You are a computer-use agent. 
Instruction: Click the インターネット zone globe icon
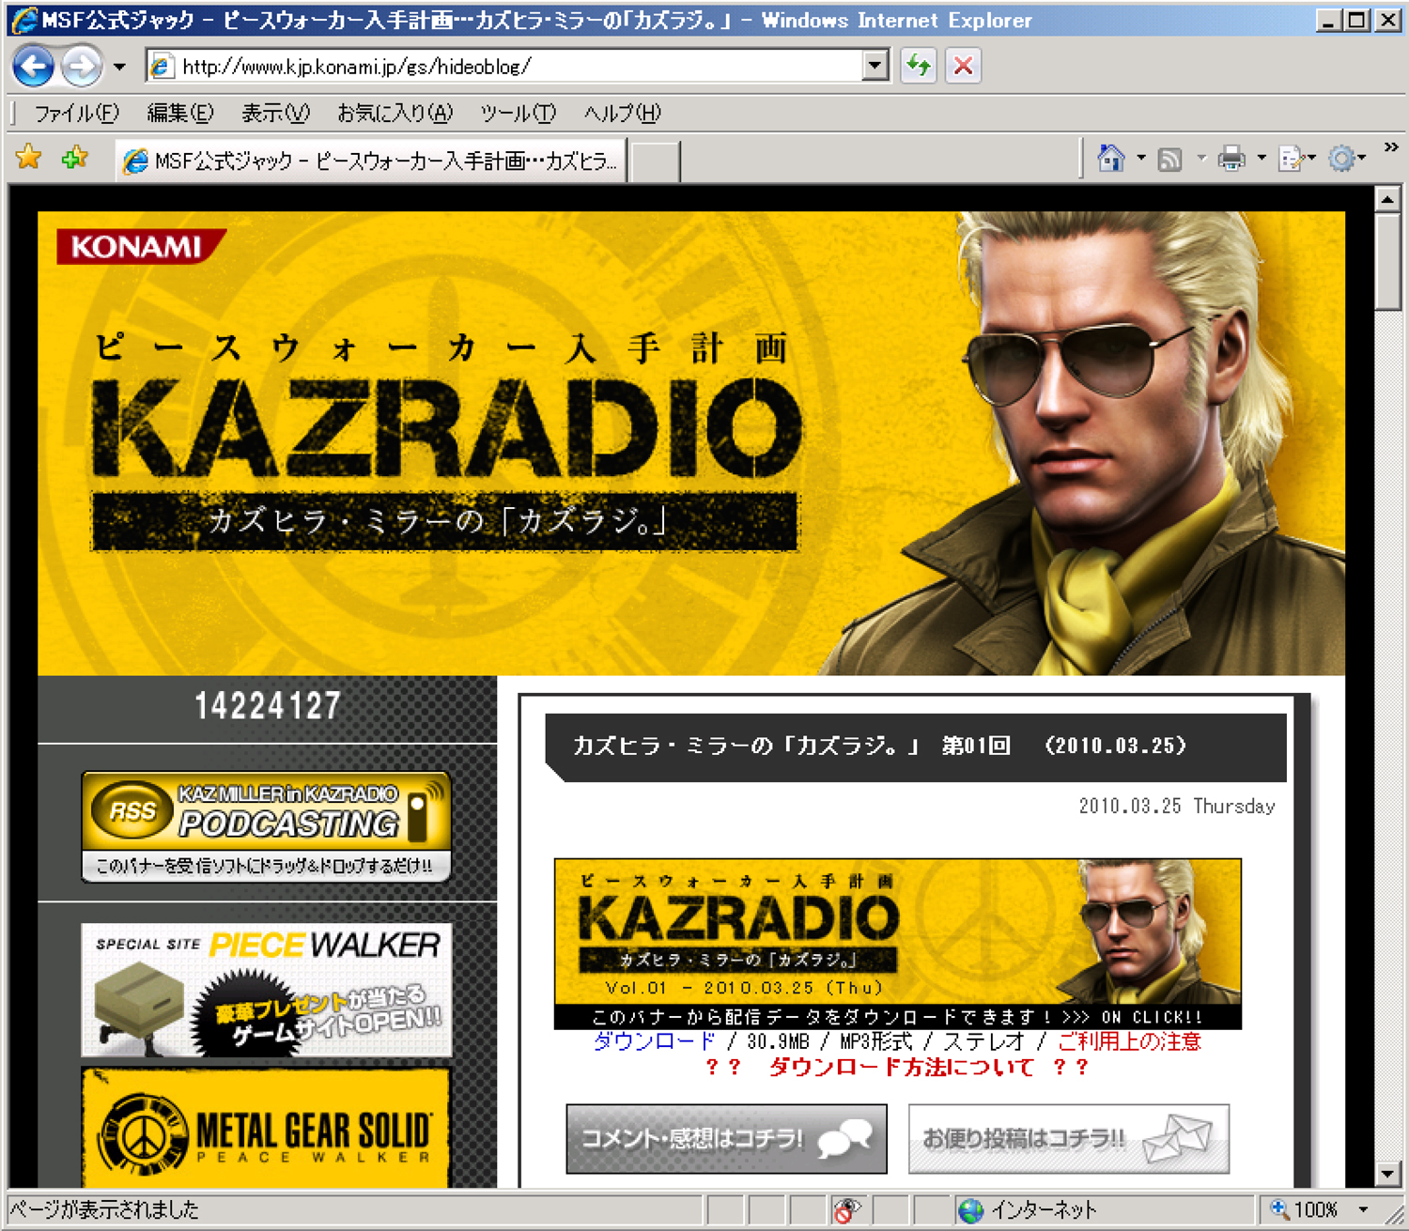(x=971, y=1210)
